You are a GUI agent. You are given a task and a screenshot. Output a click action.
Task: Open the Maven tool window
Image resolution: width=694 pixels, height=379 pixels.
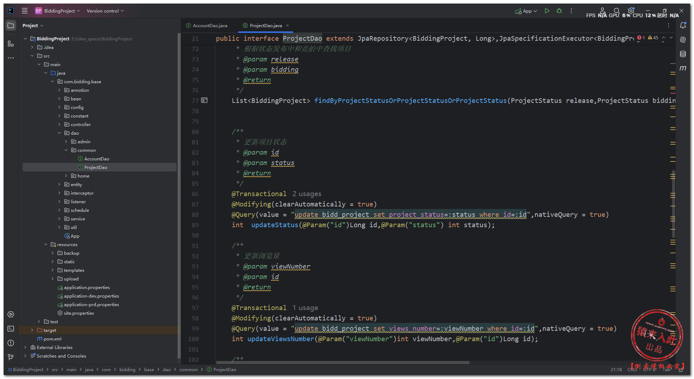683,68
